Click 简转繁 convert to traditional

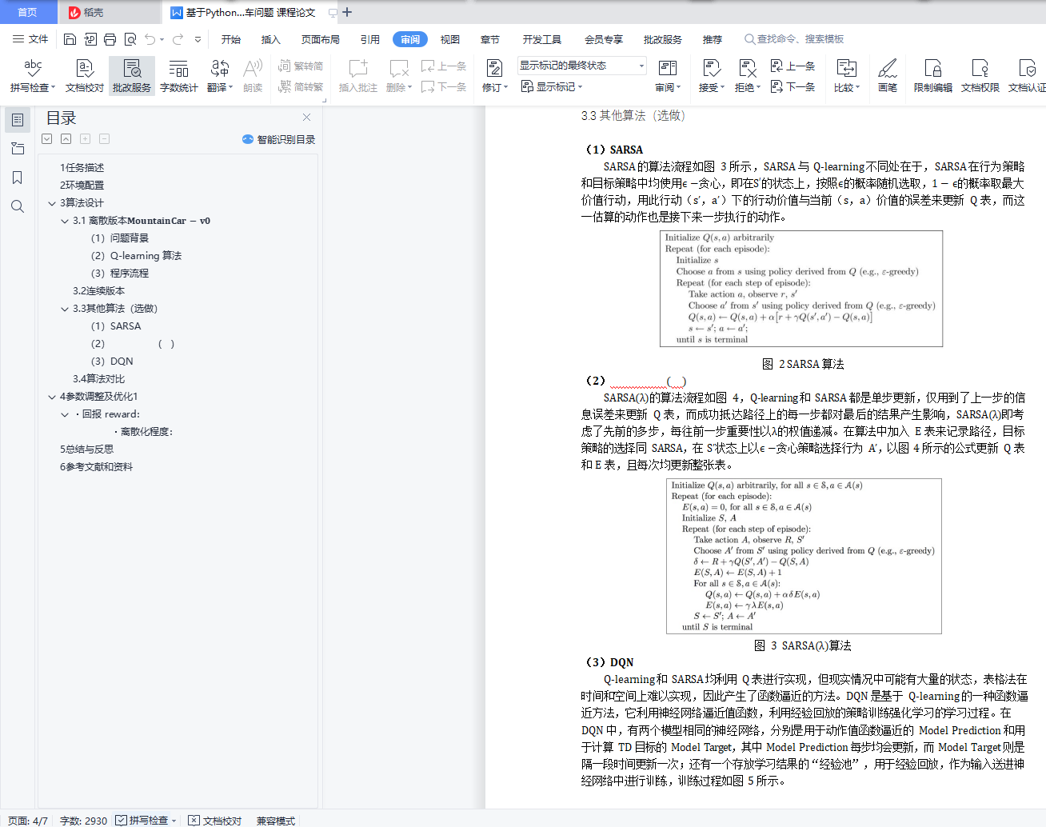(x=301, y=86)
